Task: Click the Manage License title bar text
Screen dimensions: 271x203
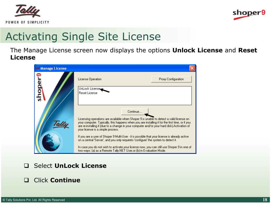Action: click(x=53, y=68)
